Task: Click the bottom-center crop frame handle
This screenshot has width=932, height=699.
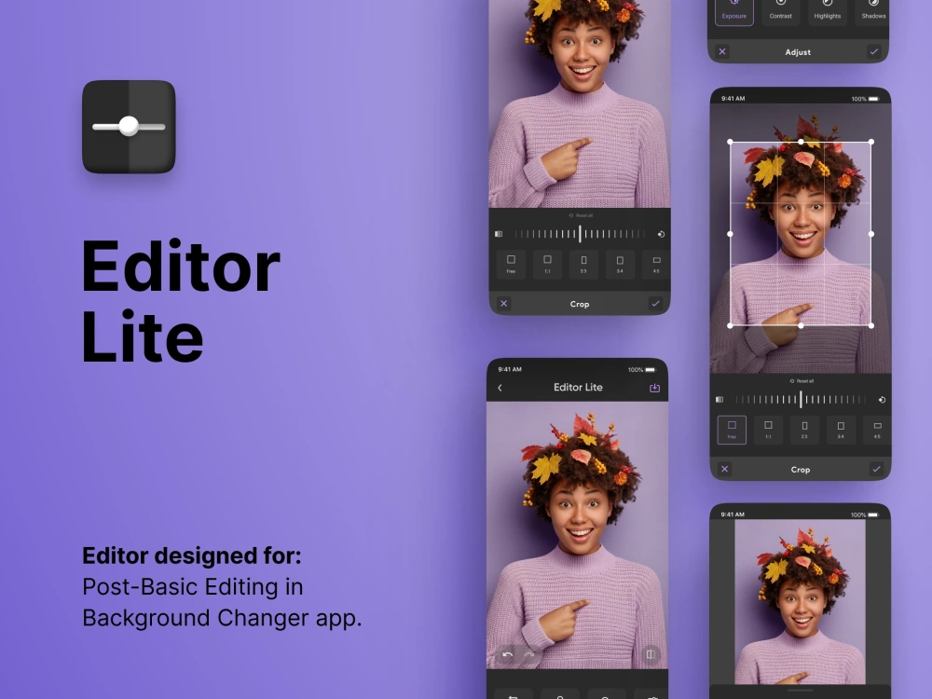Action: [801, 325]
